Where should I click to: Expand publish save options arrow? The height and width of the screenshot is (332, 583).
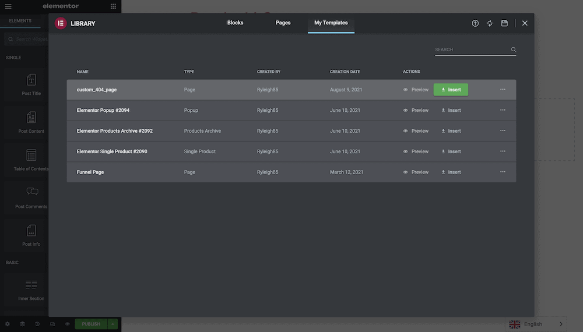113,324
